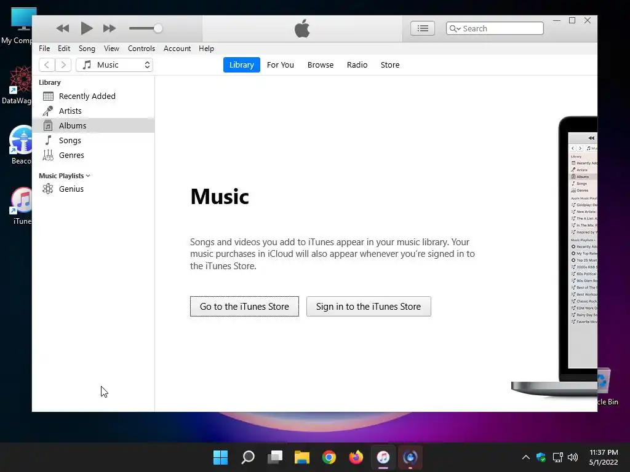
Task: Open the Edit menu
Action: point(64,48)
